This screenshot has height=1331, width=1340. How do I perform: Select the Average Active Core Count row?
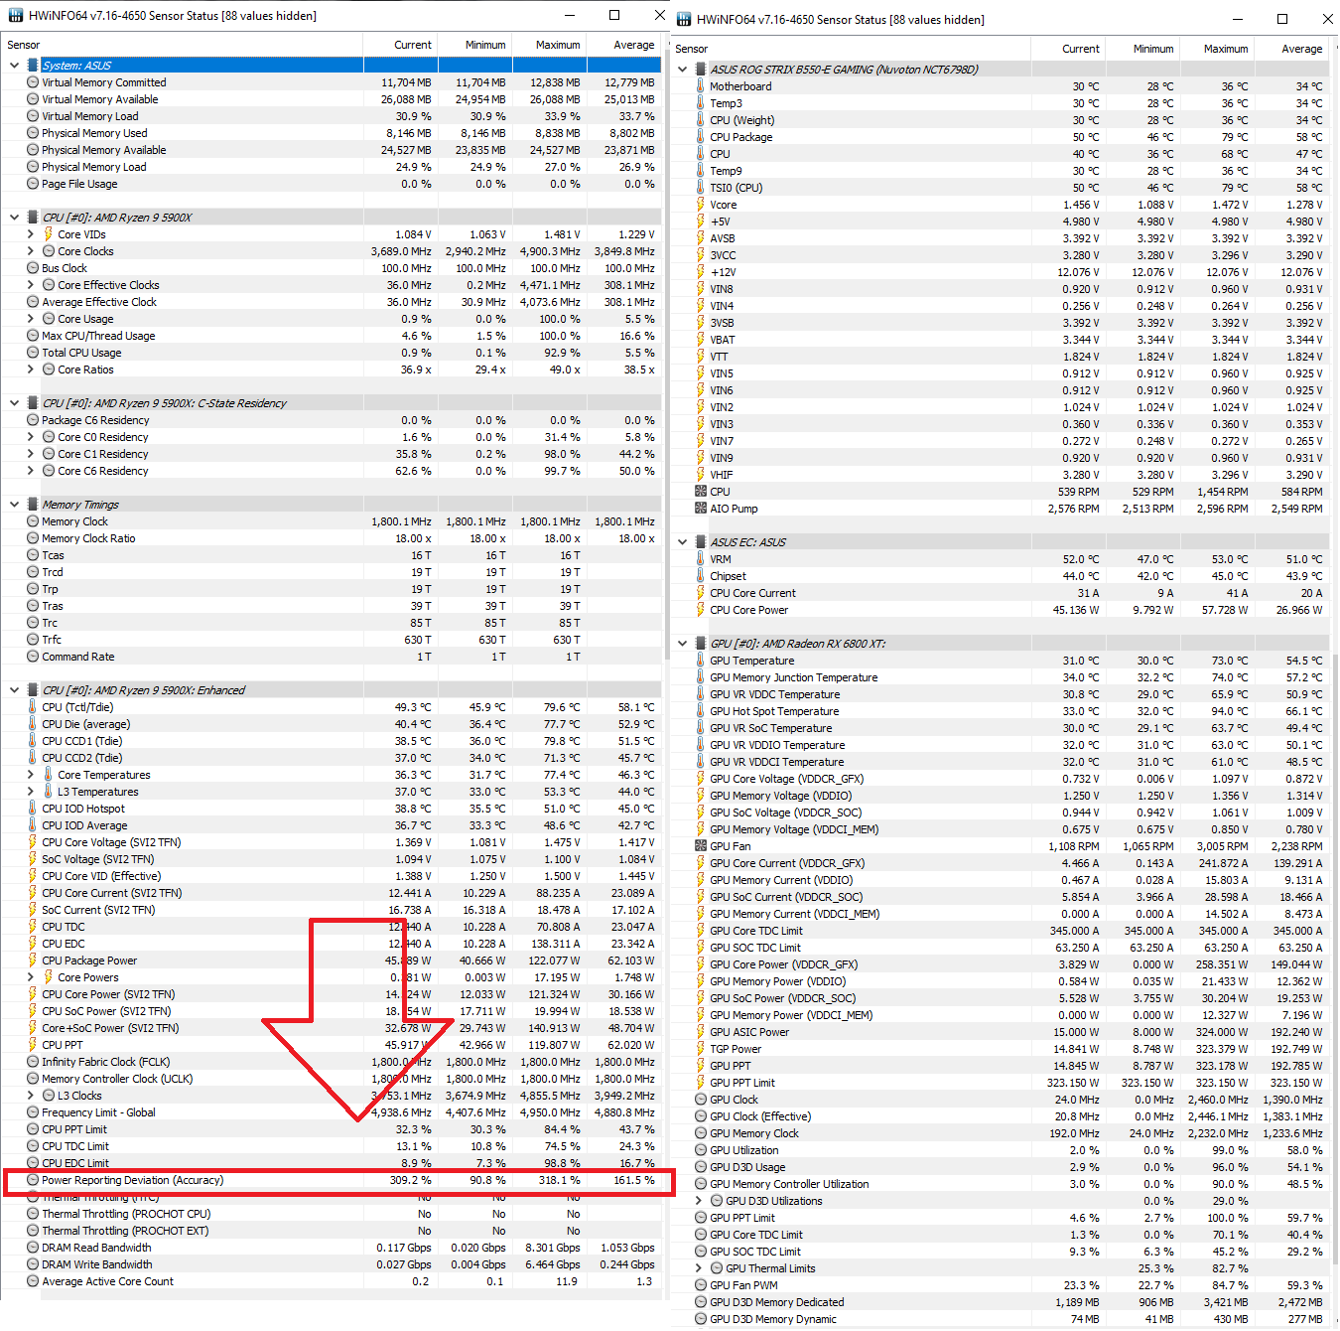click(332, 1281)
